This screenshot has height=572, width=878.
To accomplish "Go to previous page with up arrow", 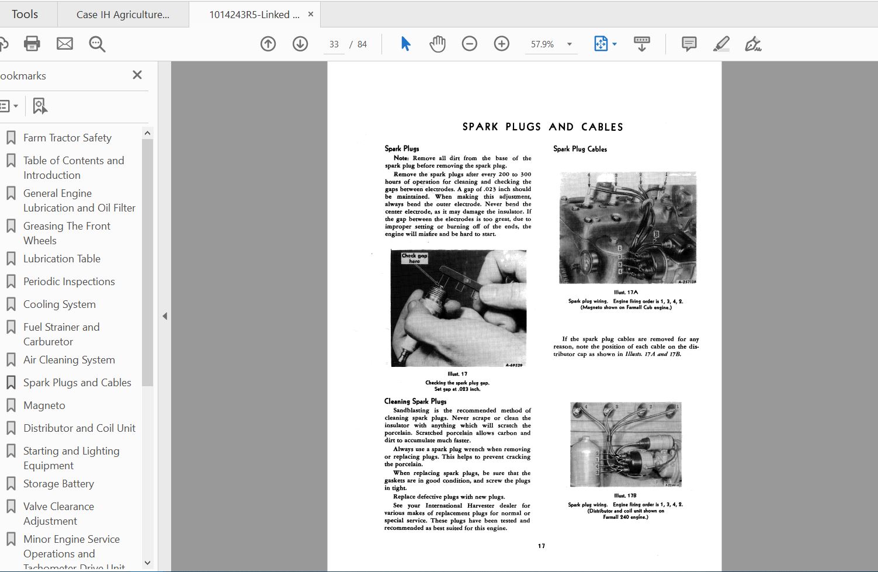I will pyautogui.click(x=268, y=44).
